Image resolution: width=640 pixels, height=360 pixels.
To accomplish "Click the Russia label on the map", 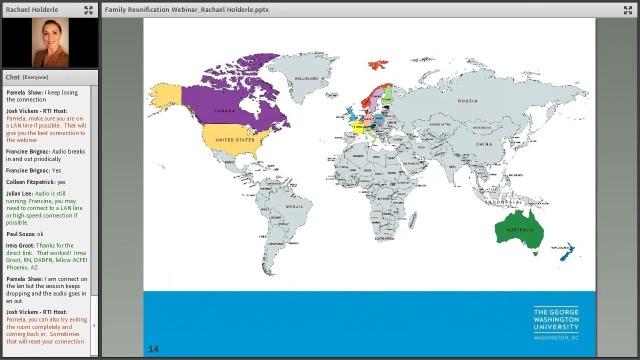I will pyautogui.click(x=467, y=101).
